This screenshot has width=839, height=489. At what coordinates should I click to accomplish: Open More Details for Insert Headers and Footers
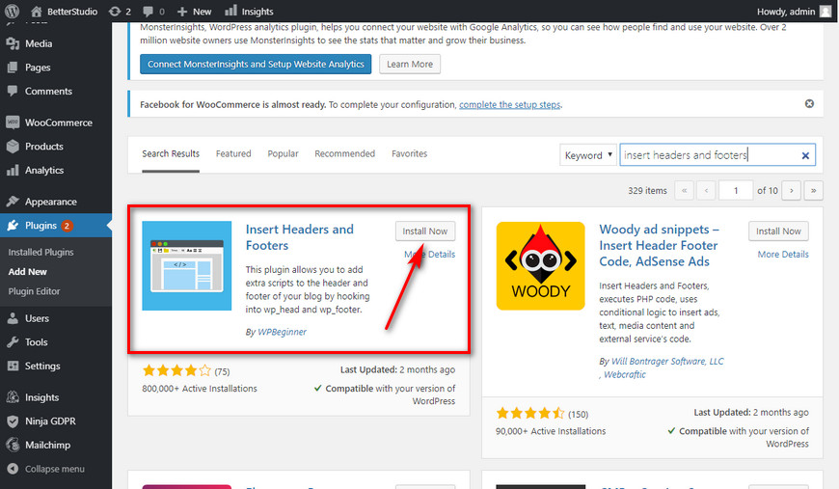pos(430,255)
